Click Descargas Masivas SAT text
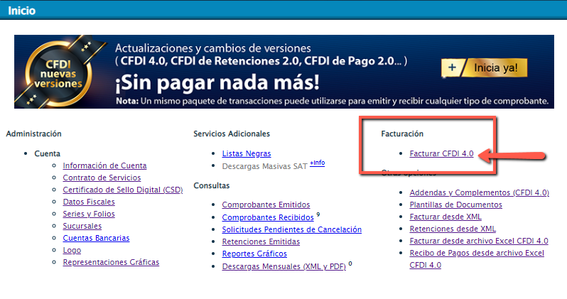This screenshot has height=299, width=567. click(x=264, y=166)
